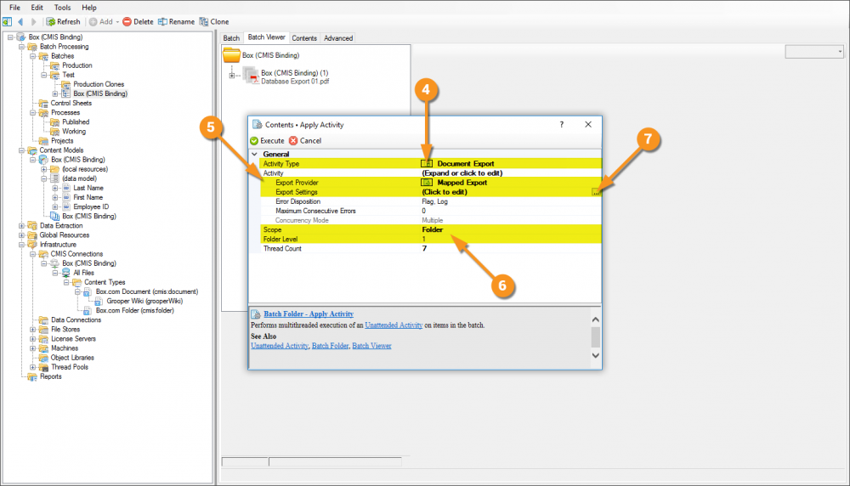Select the Folder Level property row

(x=430, y=240)
